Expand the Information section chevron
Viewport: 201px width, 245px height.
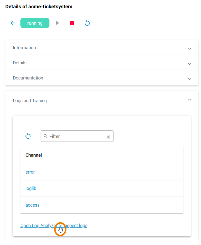tap(190, 48)
